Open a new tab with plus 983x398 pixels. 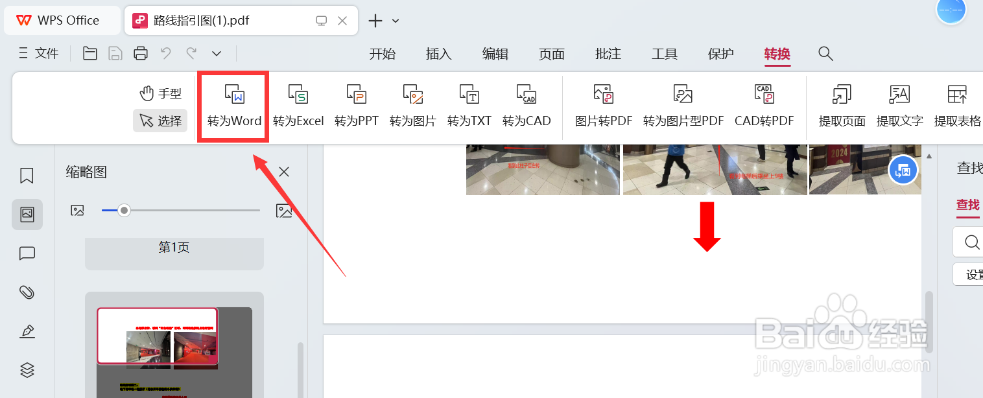click(375, 21)
